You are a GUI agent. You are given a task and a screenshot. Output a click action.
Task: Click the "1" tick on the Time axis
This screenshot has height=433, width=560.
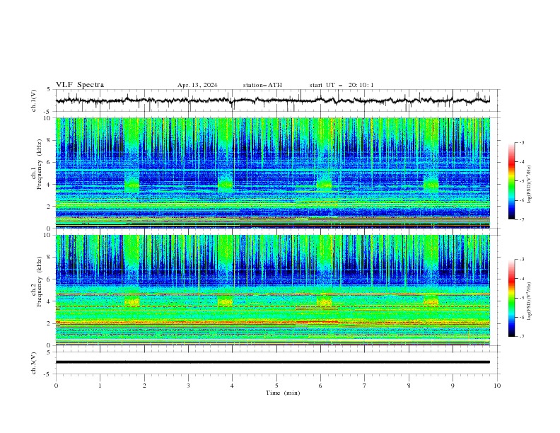point(100,386)
